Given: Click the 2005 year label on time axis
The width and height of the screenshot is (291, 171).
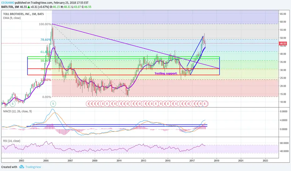Looking at the screenshot, I should 46,161.
